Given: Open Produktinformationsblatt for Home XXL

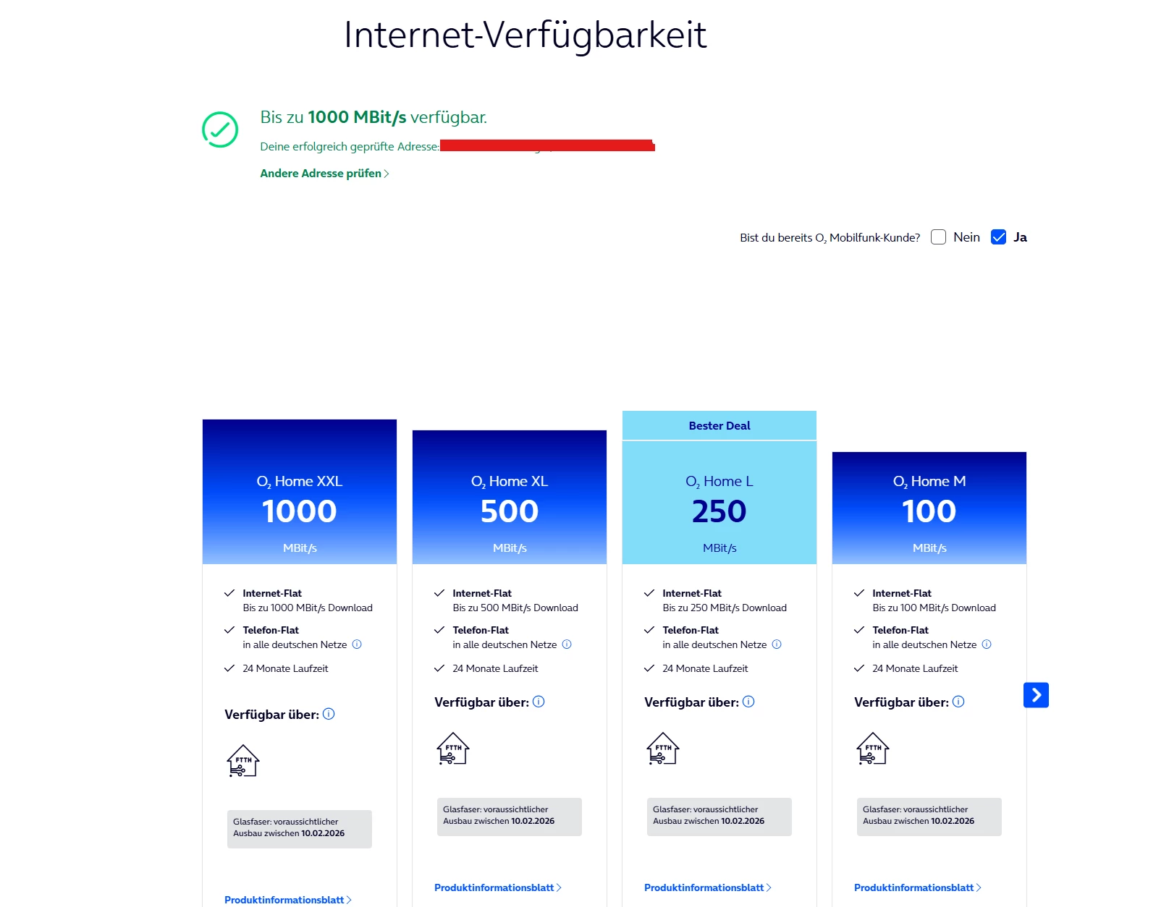Looking at the screenshot, I should [287, 900].
